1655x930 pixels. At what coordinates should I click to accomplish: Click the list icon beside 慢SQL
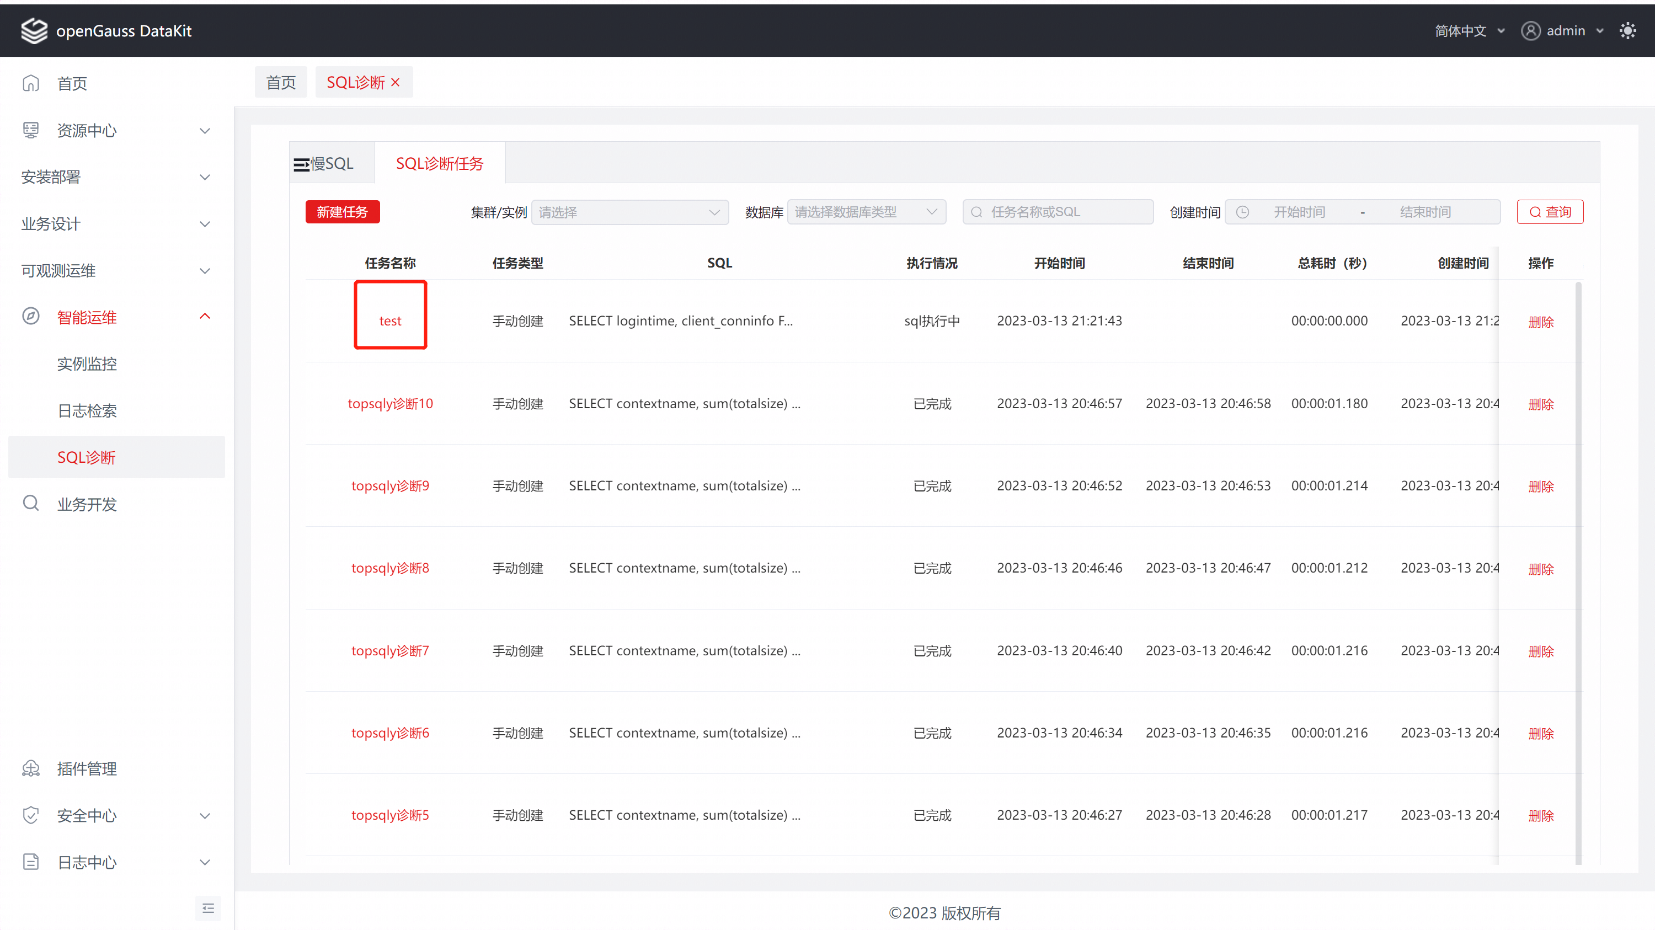pyautogui.click(x=301, y=164)
